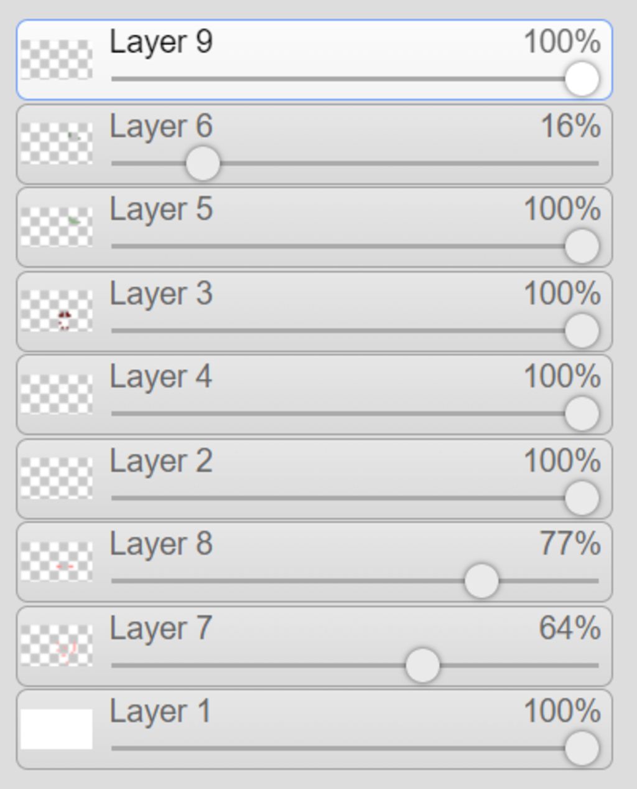Click the Layer 9 opacity slider handle
This screenshot has width=637, height=789.
582,79
